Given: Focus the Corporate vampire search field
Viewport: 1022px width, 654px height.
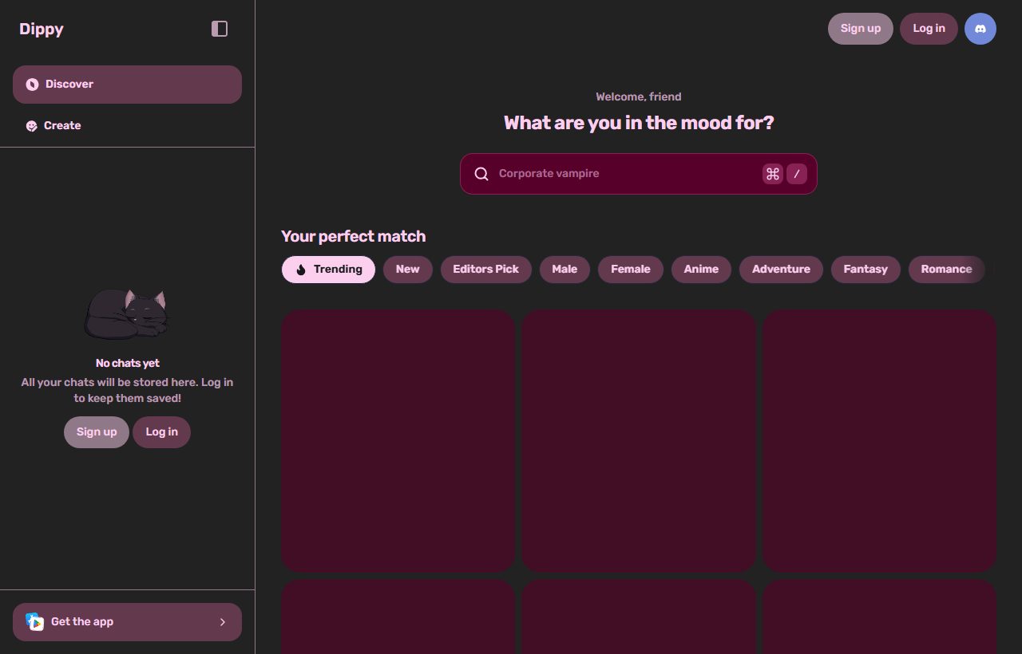Looking at the screenshot, I should 639,174.
